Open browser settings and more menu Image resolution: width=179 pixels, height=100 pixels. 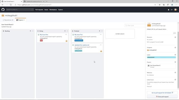(176, 5)
